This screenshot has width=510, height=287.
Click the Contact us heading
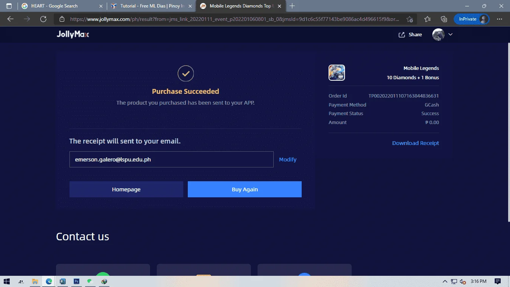tap(83, 237)
